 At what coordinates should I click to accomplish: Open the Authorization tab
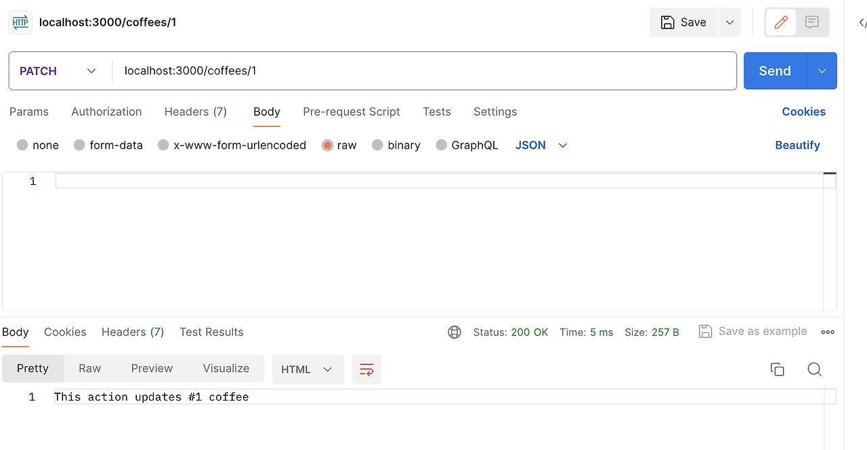[x=106, y=112]
